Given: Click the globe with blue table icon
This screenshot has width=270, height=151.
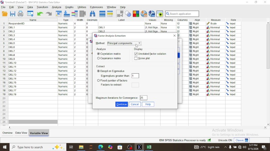Looking at the screenshot, I should (x=152, y=14).
